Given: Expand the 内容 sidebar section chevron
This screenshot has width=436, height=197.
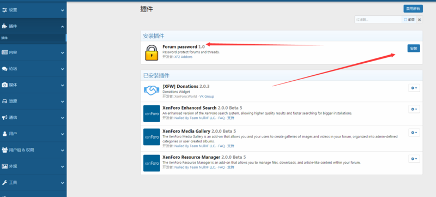Looking at the screenshot, I should coord(62,53).
